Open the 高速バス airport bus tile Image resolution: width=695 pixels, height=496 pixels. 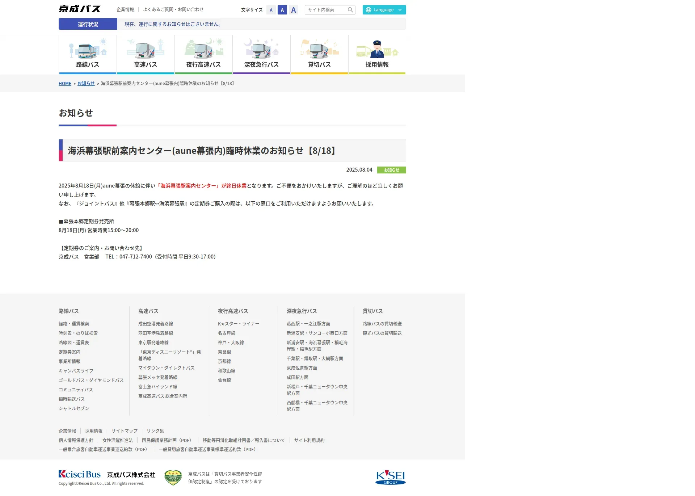point(146,54)
